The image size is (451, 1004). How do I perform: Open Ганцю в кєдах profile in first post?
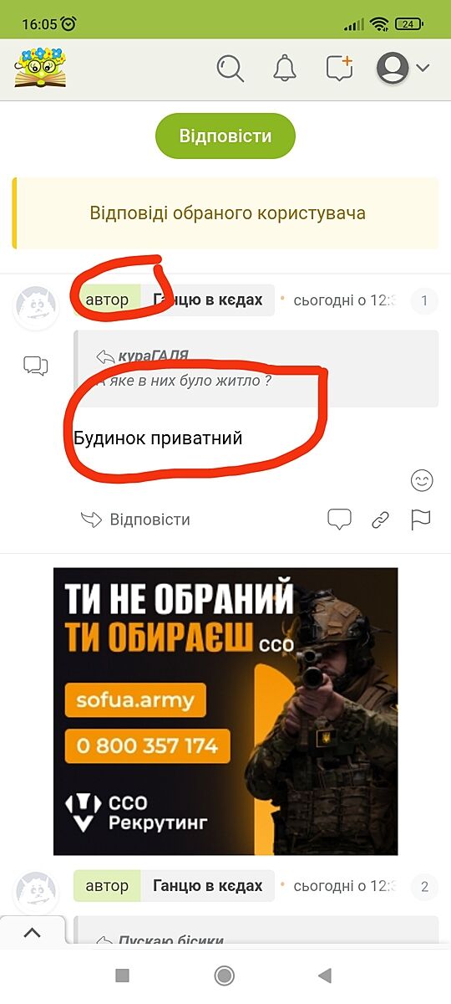208,300
